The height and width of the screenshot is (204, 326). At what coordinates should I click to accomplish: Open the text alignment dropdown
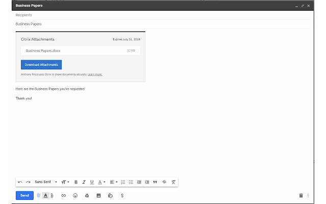[114, 182]
